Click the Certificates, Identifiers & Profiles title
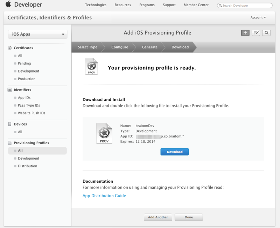 [x=50, y=17]
